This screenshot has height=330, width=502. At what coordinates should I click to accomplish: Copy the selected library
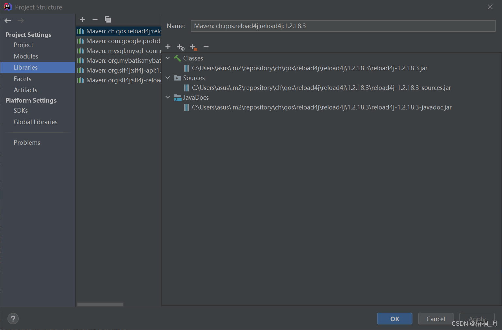click(x=108, y=20)
